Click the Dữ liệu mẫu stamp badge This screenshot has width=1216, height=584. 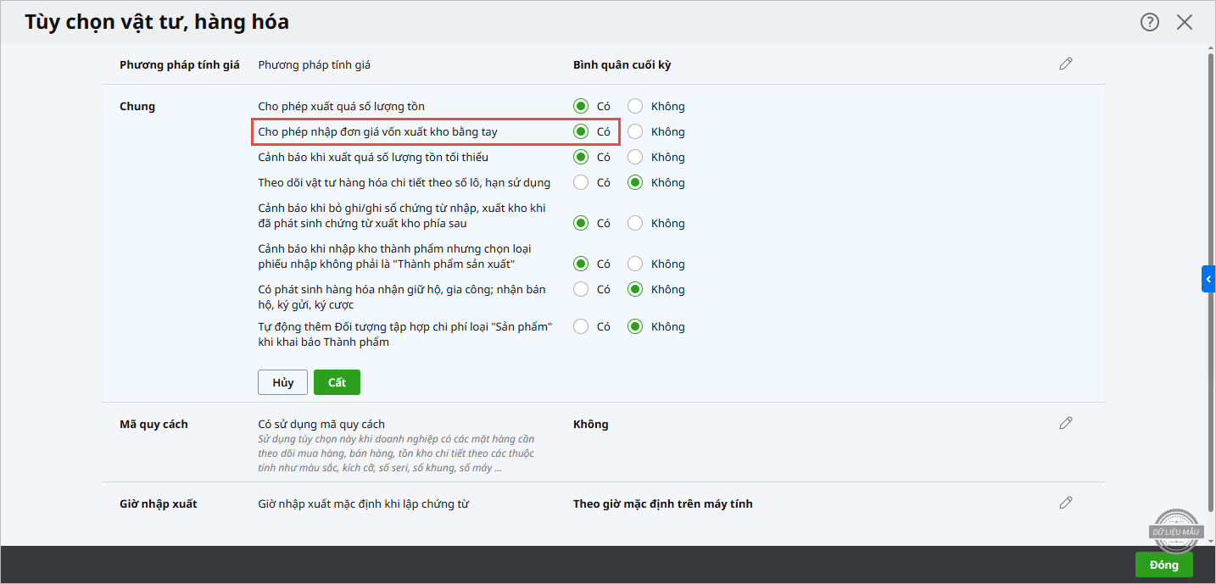(x=1176, y=530)
